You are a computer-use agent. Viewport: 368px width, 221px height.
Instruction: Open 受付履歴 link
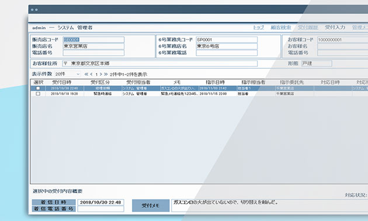click(x=308, y=27)
